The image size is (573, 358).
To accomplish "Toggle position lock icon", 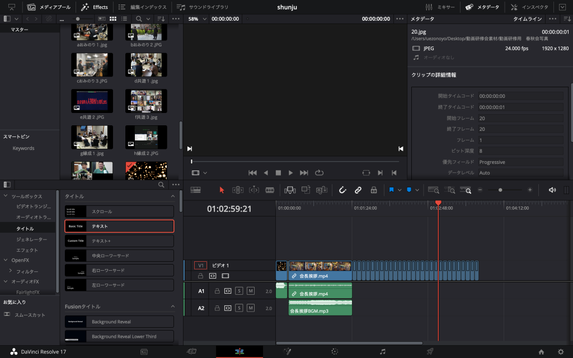I will coord(373,190).
